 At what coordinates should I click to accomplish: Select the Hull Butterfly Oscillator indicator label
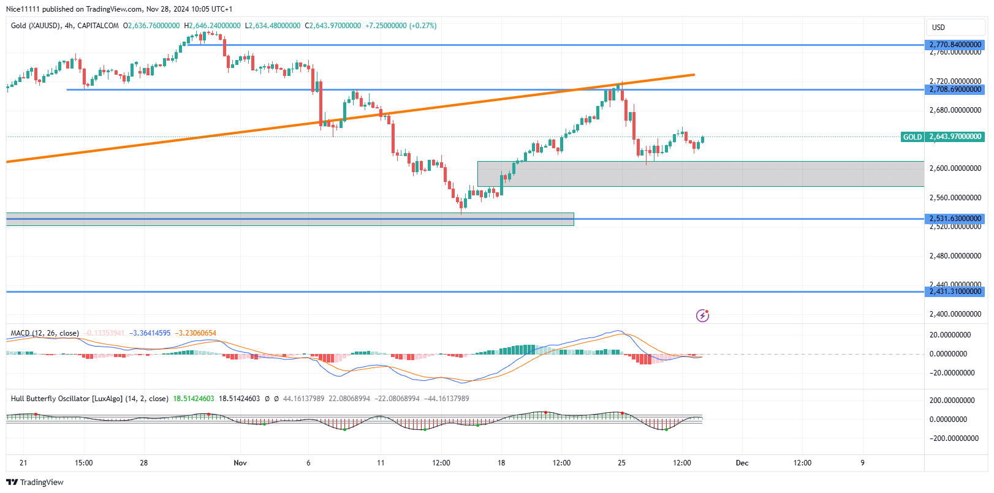tap(89, 399)
